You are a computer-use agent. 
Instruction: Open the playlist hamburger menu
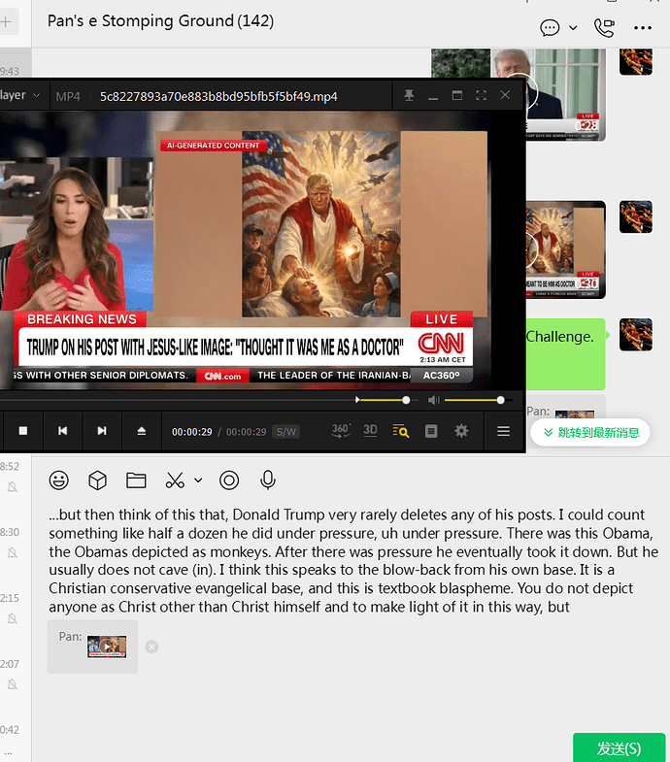[x=503, y=431]
